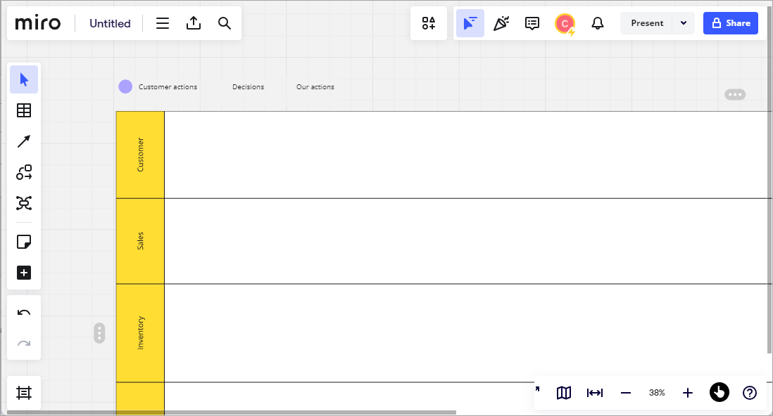Open the frames tool at bottom left
Image resolution: width=773 pixels, height=416 pixels.
[x=24, y=393]
